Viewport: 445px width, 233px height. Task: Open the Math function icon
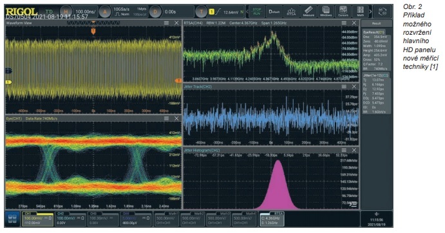(360, 12)
